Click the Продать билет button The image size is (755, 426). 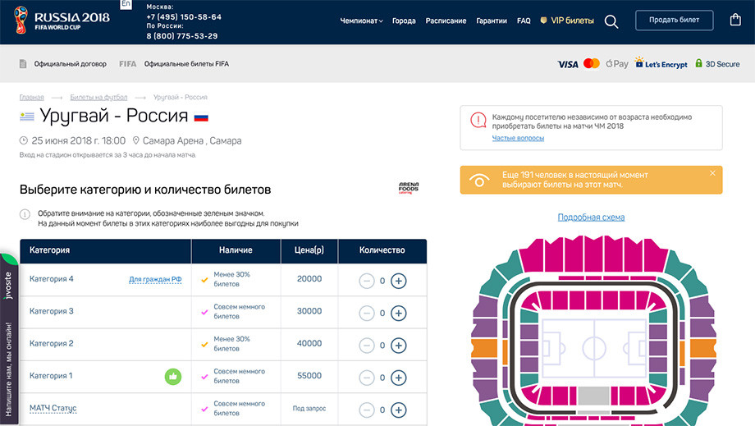[674, 21]
